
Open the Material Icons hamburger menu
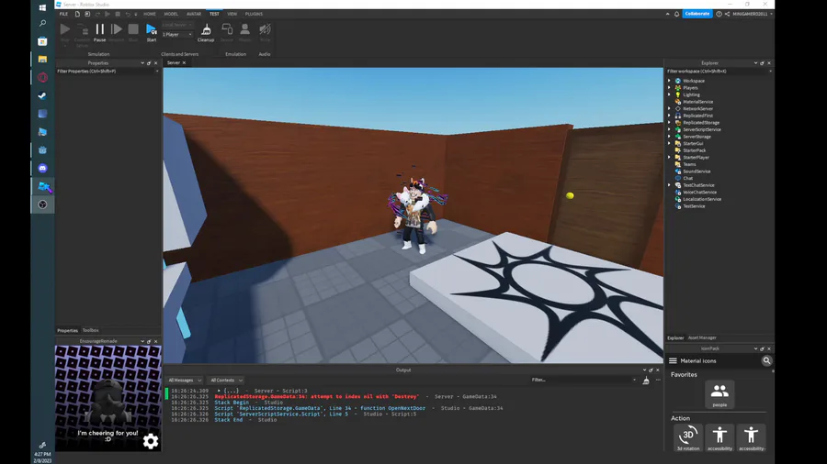tap(673, 361)
